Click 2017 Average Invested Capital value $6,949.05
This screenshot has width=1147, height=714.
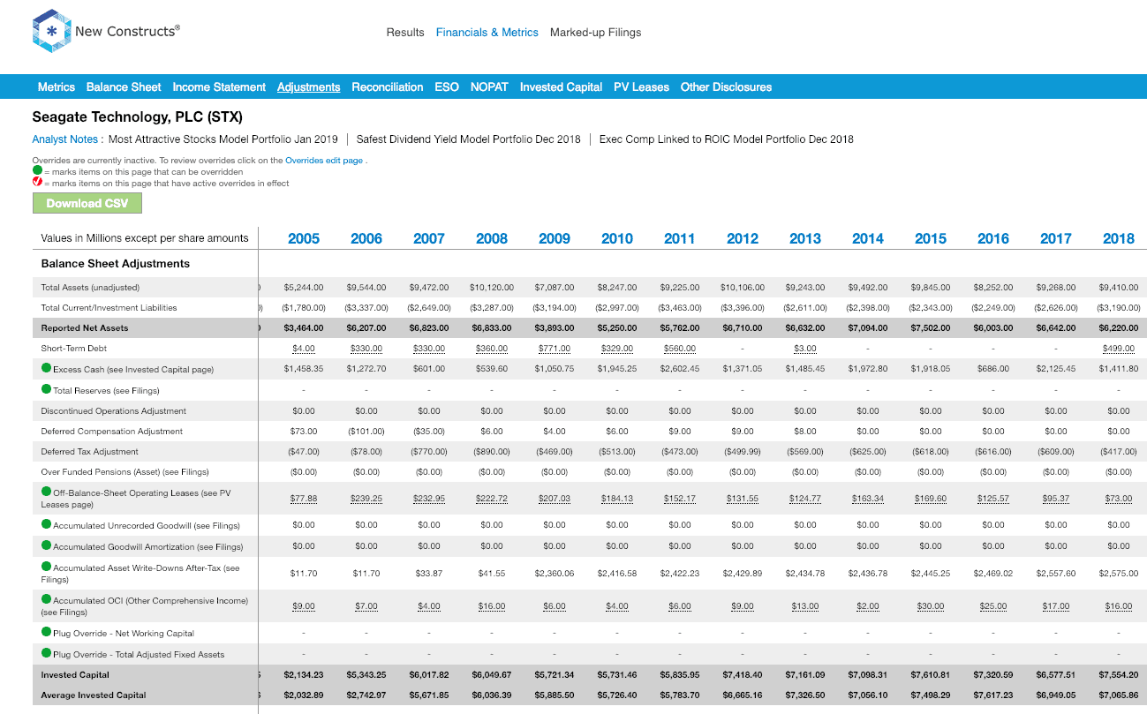tap(1056, 695)
